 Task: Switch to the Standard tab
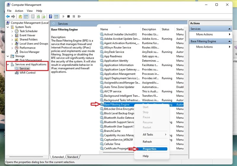(x=73, y=157)
